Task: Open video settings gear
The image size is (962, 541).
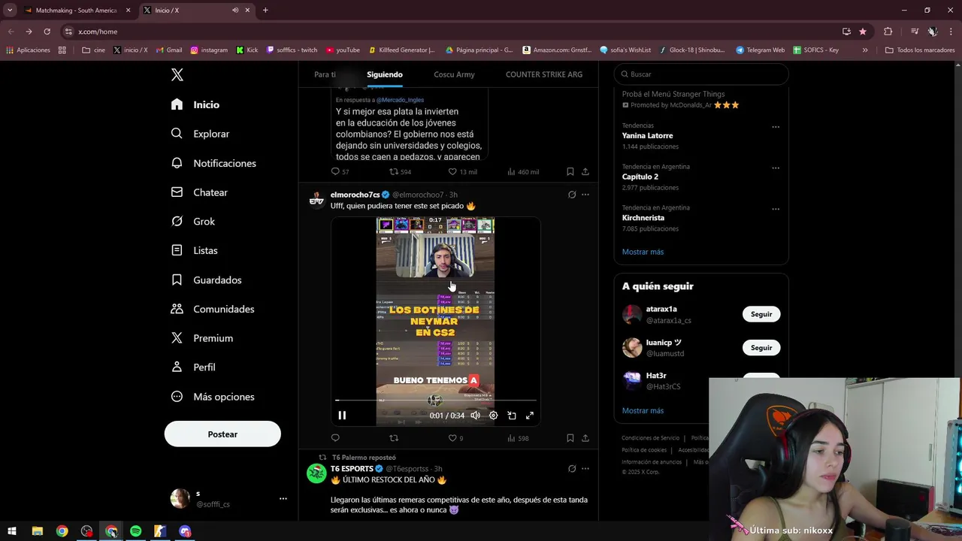Action: click(x=494, y=416)
